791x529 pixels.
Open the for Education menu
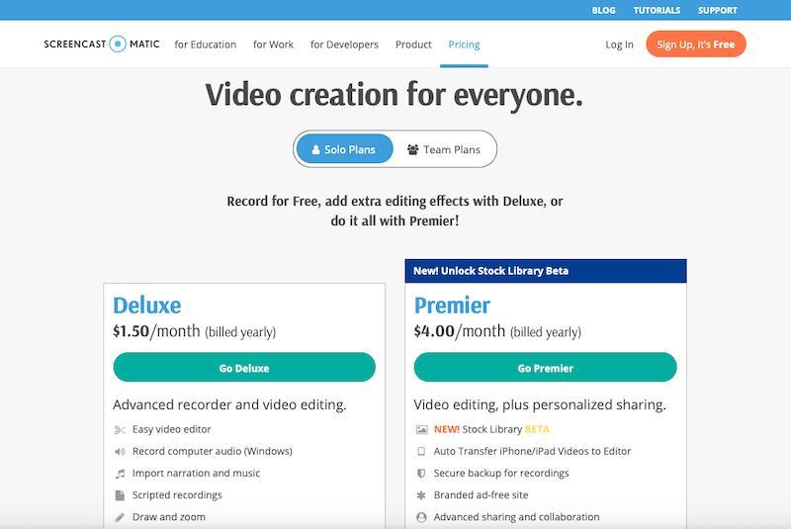point(206,44)
